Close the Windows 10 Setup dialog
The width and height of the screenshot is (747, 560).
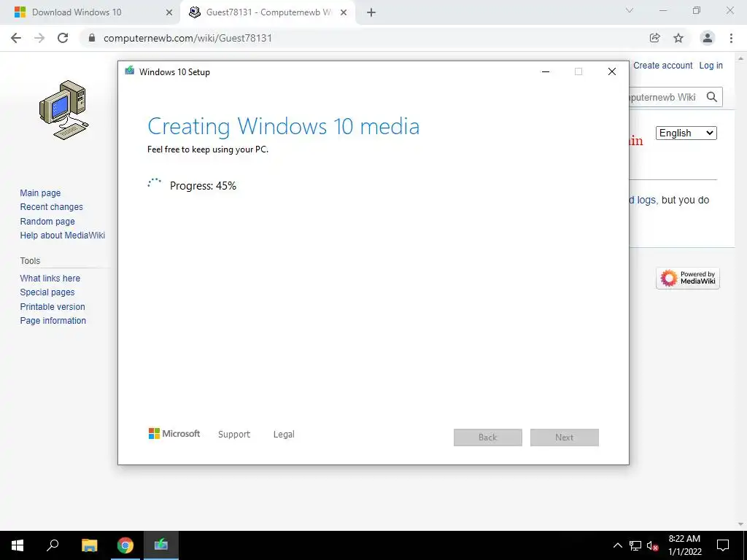tap(612, 71)
